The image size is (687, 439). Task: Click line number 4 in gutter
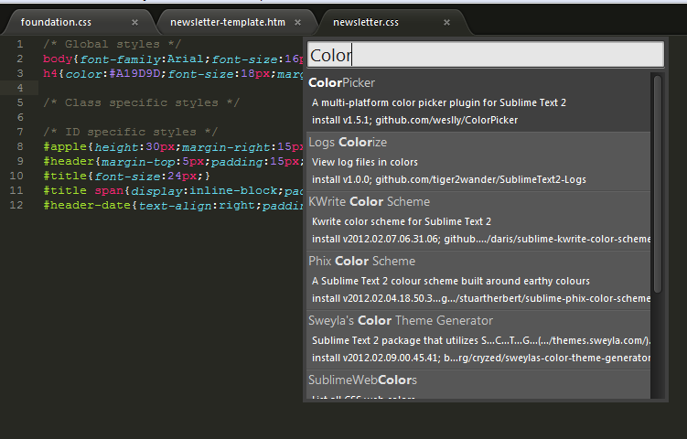coord(19,88)
